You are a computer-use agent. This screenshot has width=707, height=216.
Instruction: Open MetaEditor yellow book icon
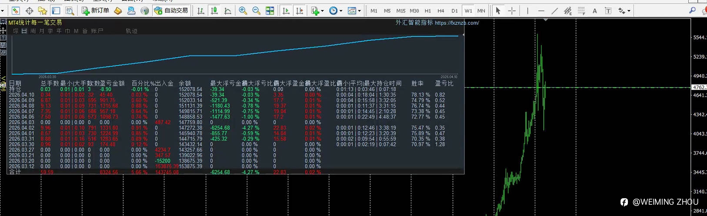tap(118, 11)
